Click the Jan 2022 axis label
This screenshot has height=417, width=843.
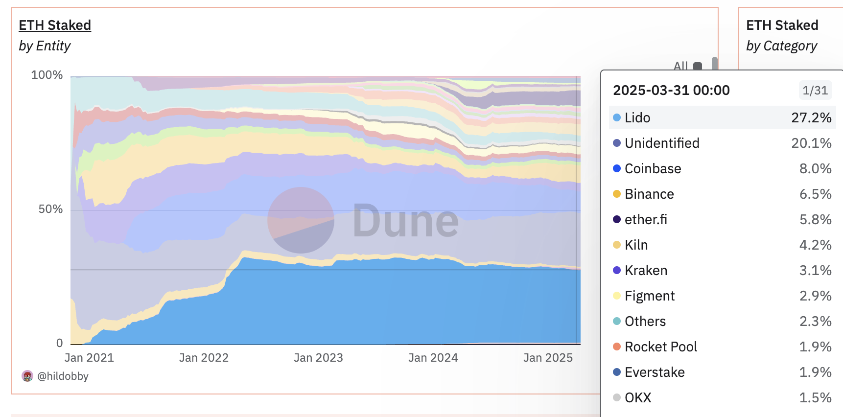(x=204, y=358)
